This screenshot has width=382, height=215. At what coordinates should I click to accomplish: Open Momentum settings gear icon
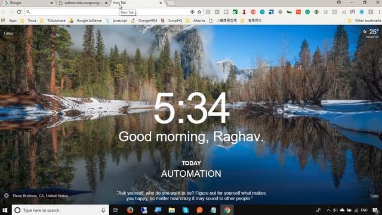7,195
